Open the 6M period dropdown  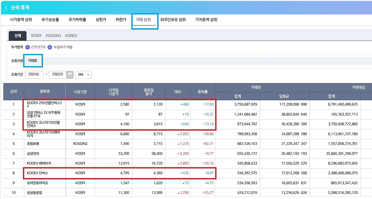[x=83, y=75]
